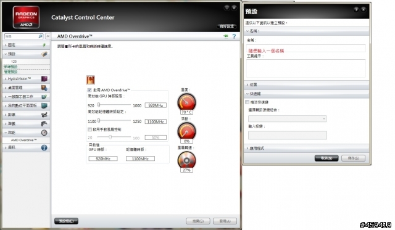Open the hotkey modifier combination dropdown

(x=287, y=118)
